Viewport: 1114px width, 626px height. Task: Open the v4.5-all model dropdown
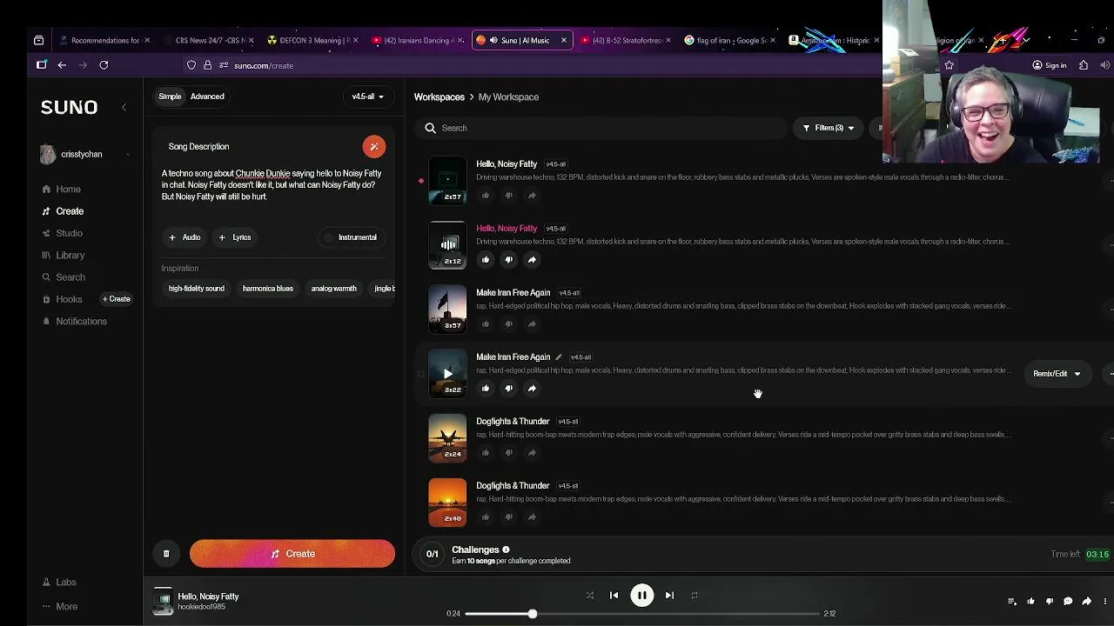coord(367,97)
